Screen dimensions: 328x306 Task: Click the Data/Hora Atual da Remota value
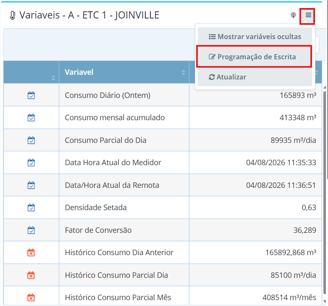281,185
